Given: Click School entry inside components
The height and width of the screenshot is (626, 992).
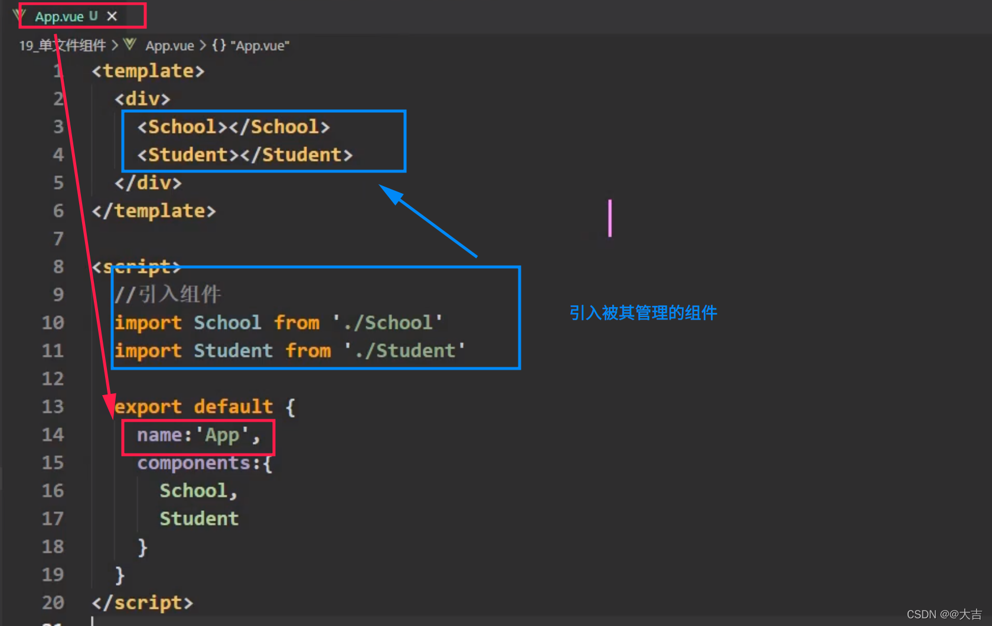Looking at the screenshot, I should click(x=198, y=491).
